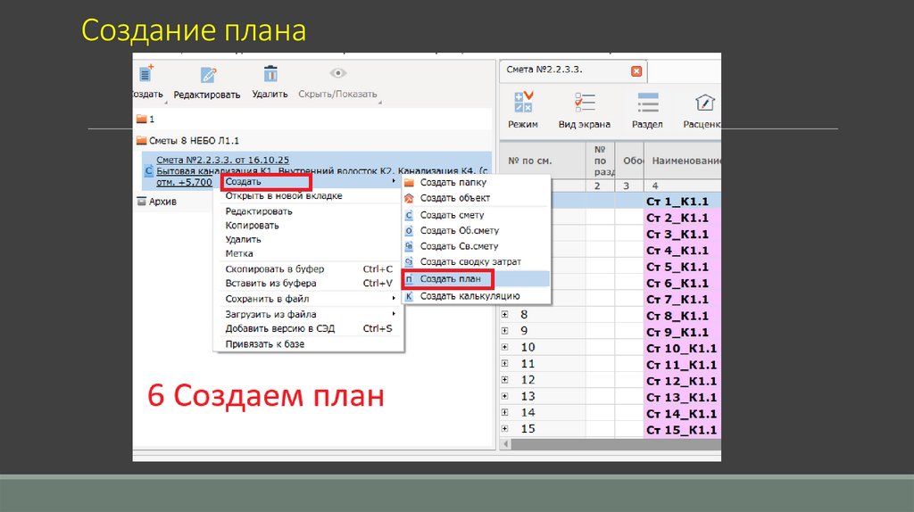Open the dropdown arrow beside Скрыть/Показать
The image size is (914, 512).
[x=380, y=103]
